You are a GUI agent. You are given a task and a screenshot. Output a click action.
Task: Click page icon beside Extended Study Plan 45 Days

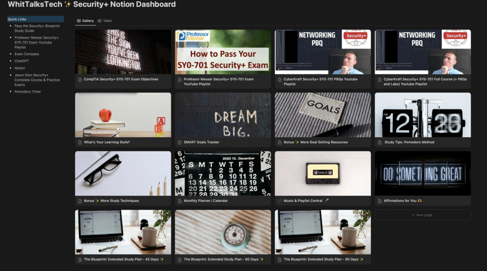80,260
